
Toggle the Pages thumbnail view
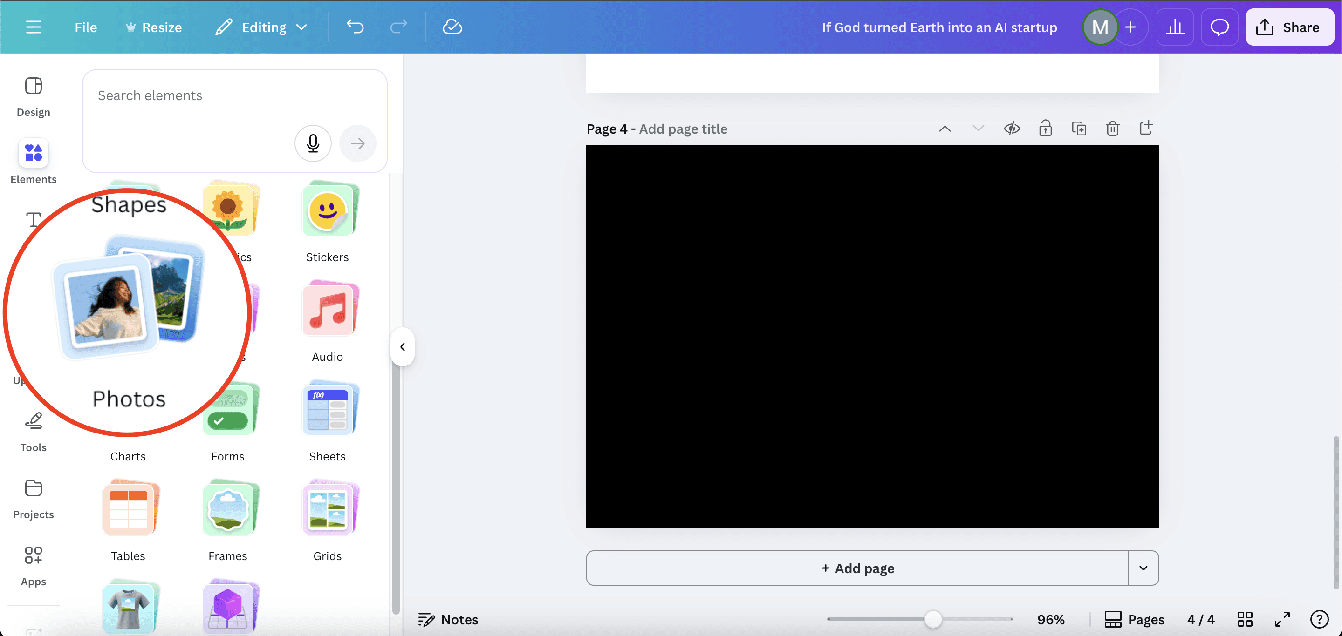[1134, 619]
